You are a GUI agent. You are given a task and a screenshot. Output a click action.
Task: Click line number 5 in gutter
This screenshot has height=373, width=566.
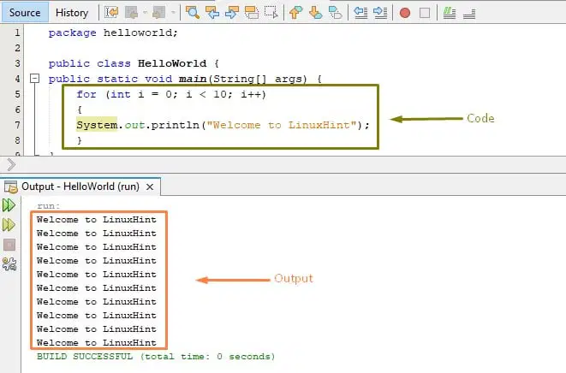[17, 94]
